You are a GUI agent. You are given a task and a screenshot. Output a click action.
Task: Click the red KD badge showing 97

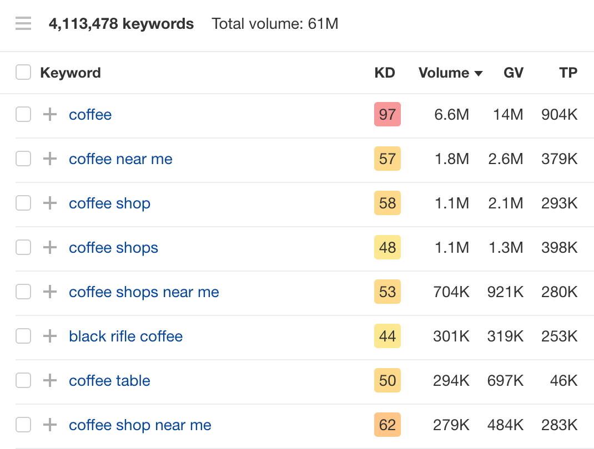click(387, 114)
